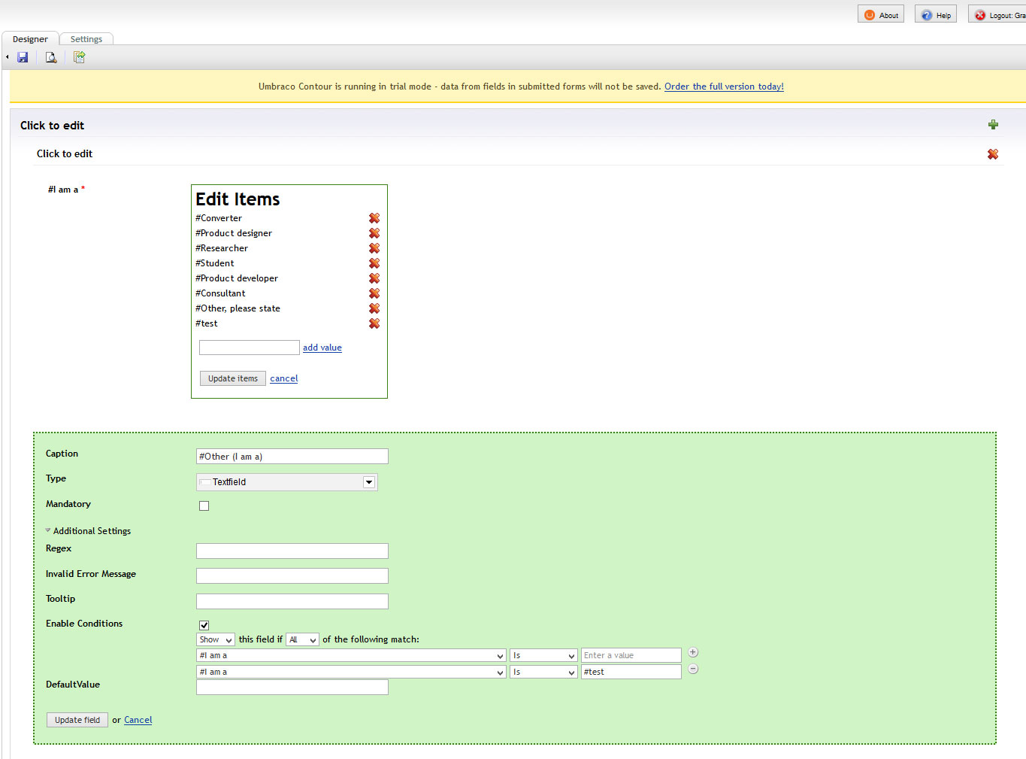
Task: Click the save form floppy disk icon
Action: (23, 57)
